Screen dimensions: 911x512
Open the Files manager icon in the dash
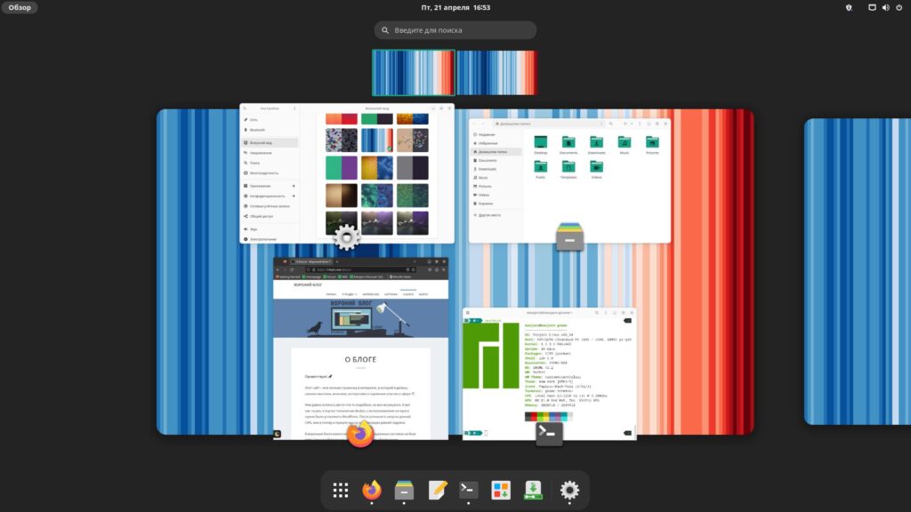(x=404, y=490)
